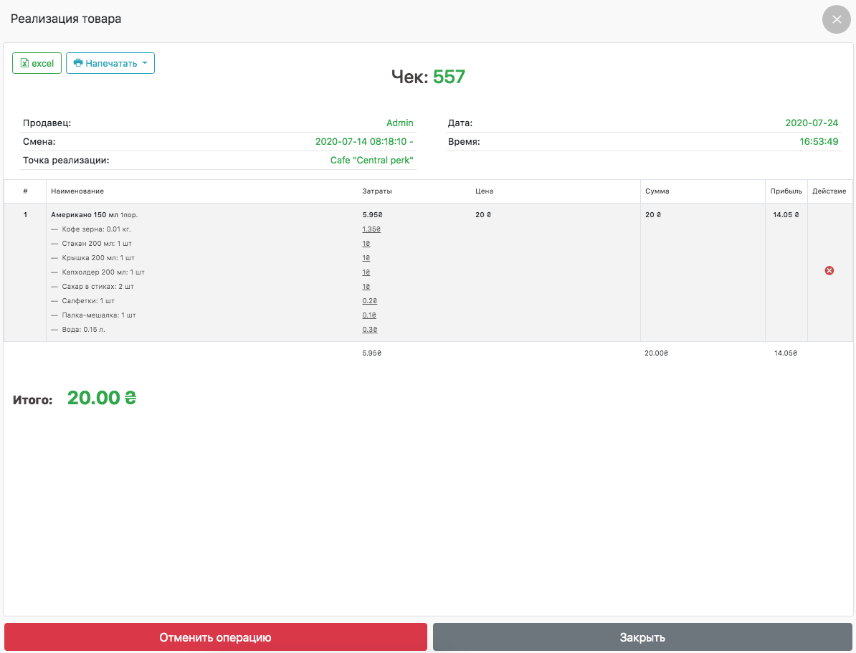Click the receipt number 557
Viewport: 856px width, 653px height.
[x=450, y=77]
